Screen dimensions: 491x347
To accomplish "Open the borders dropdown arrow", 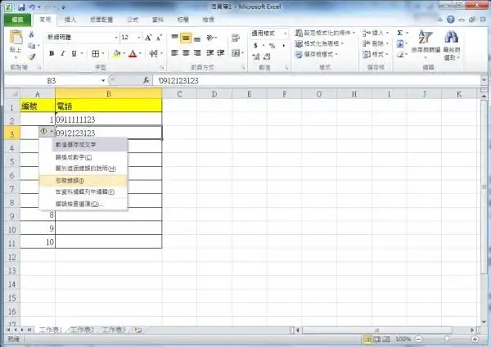I will 103,53.
